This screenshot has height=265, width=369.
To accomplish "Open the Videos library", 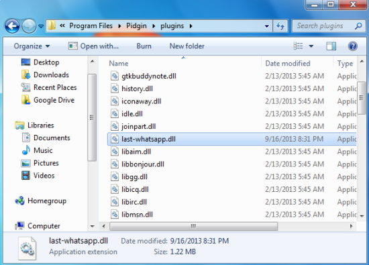I will 38,176.
